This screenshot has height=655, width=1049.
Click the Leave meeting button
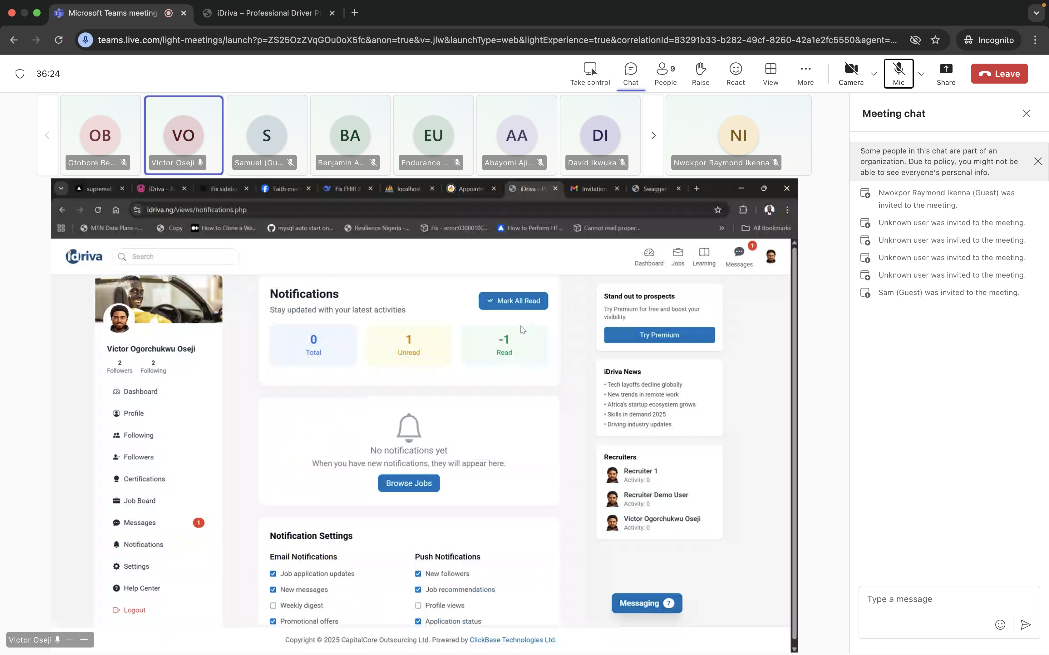pyautogui.click(x=999, y=74)
